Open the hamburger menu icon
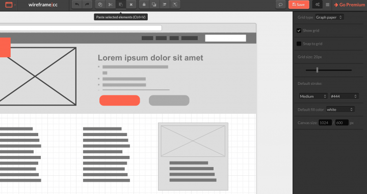This screenshot has height=194, width=367. click(327, 5)
